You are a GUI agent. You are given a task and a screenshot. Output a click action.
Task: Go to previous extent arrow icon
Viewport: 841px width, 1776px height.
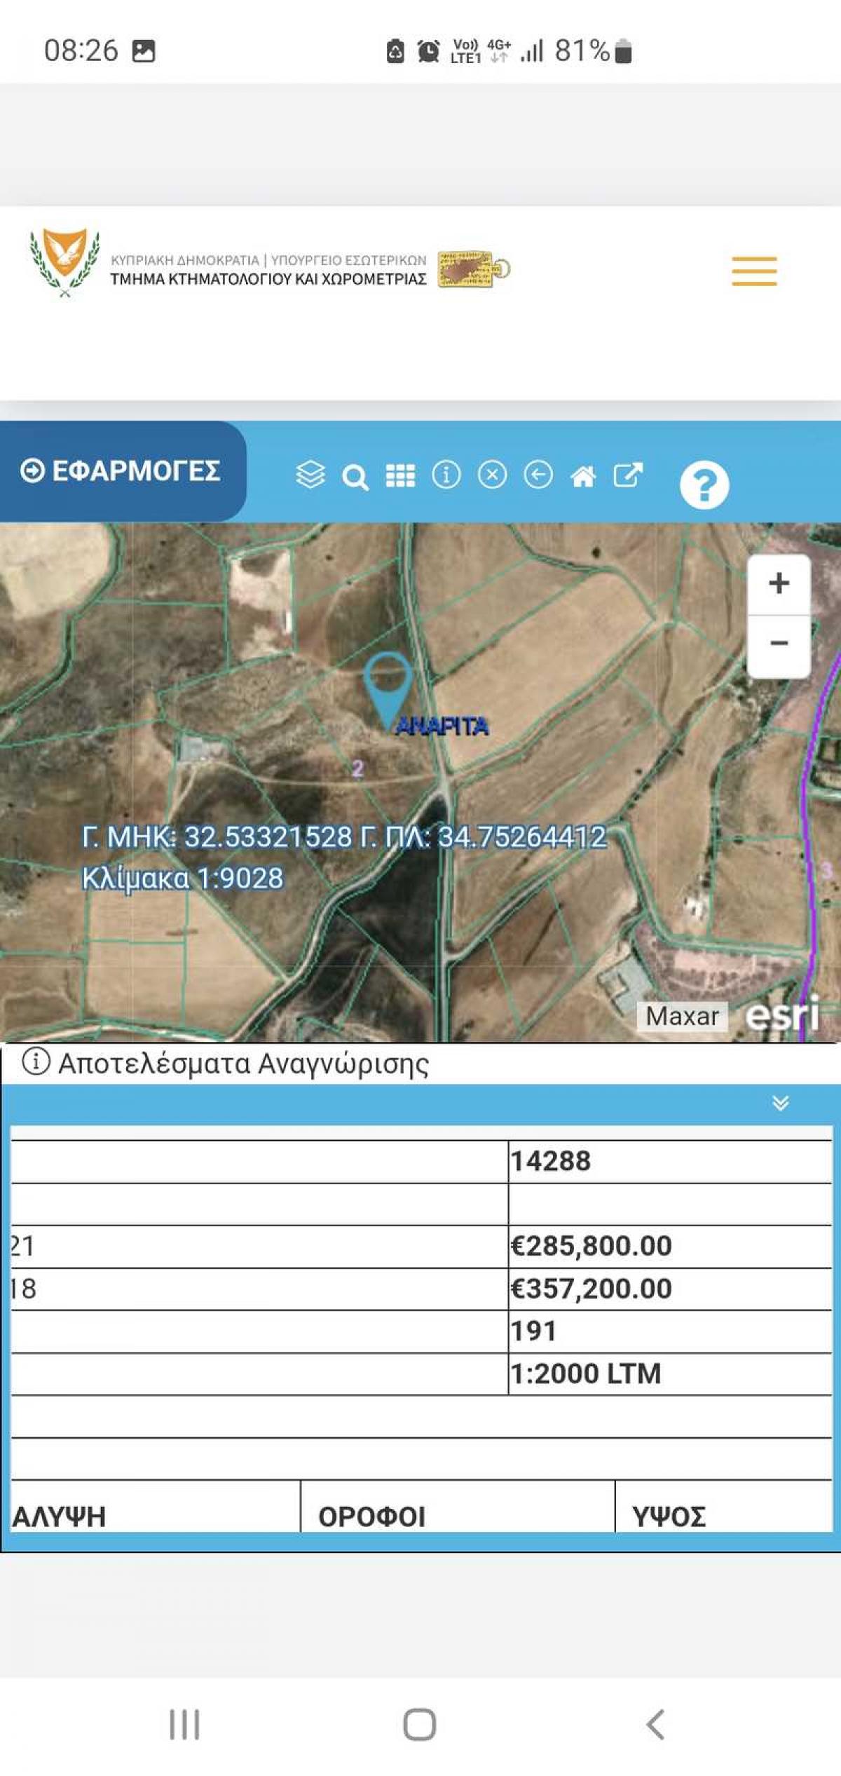(538, 475)
